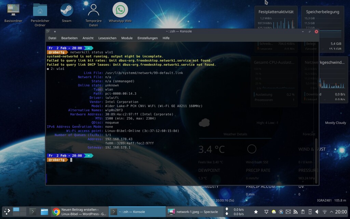This screenshot has height=219, width=350.
Task: Click the star icon in the panel
Action: [256, 211]
